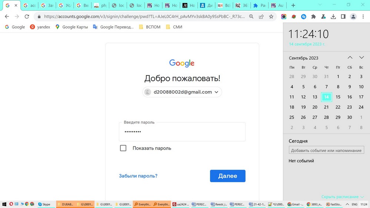Switch to the puzzle-icon 'Рас' tab
Image resolution: width=370 pixels, height=208 pixels.
[x=259, y=5]
